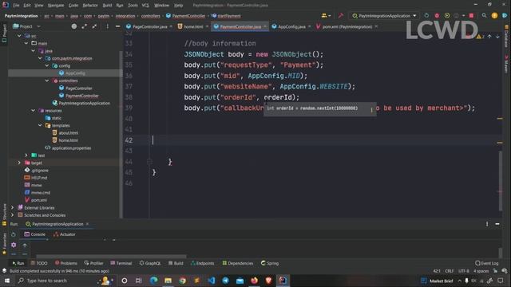Viewport: 511px width, 287px height.
Task: Collapse the templates folder
Action: click(40, 126)
